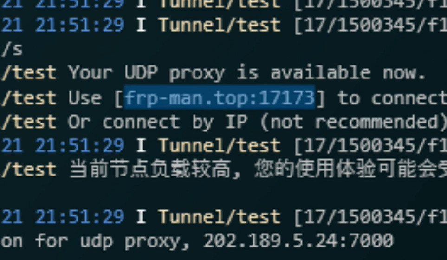This screenshot has height=260, width=447.
Task: Click [17/1500345/f1 text on the last timestamped line
Action: tap(370, 217)
